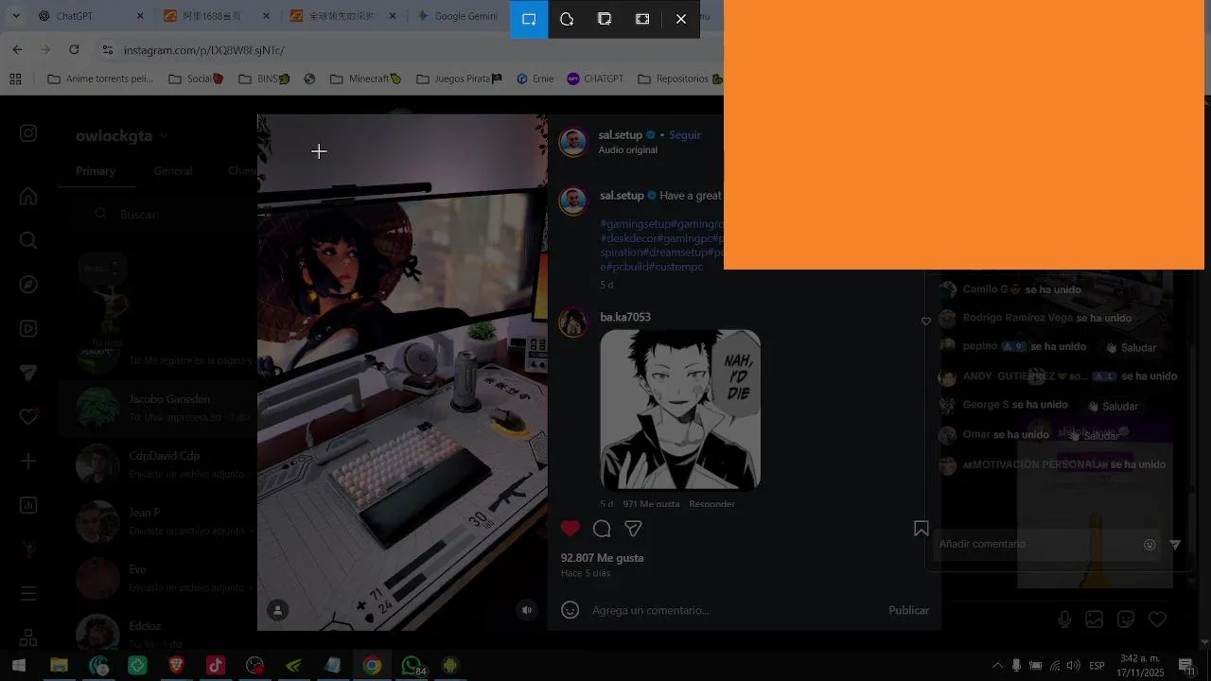Save the post with bookmark icon

(921, 529)
